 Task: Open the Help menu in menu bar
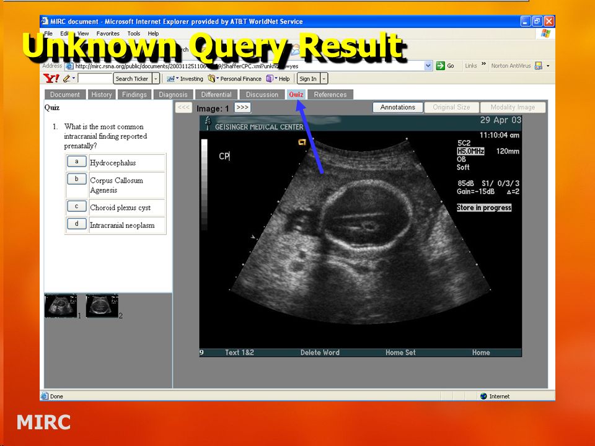(153, 33)
